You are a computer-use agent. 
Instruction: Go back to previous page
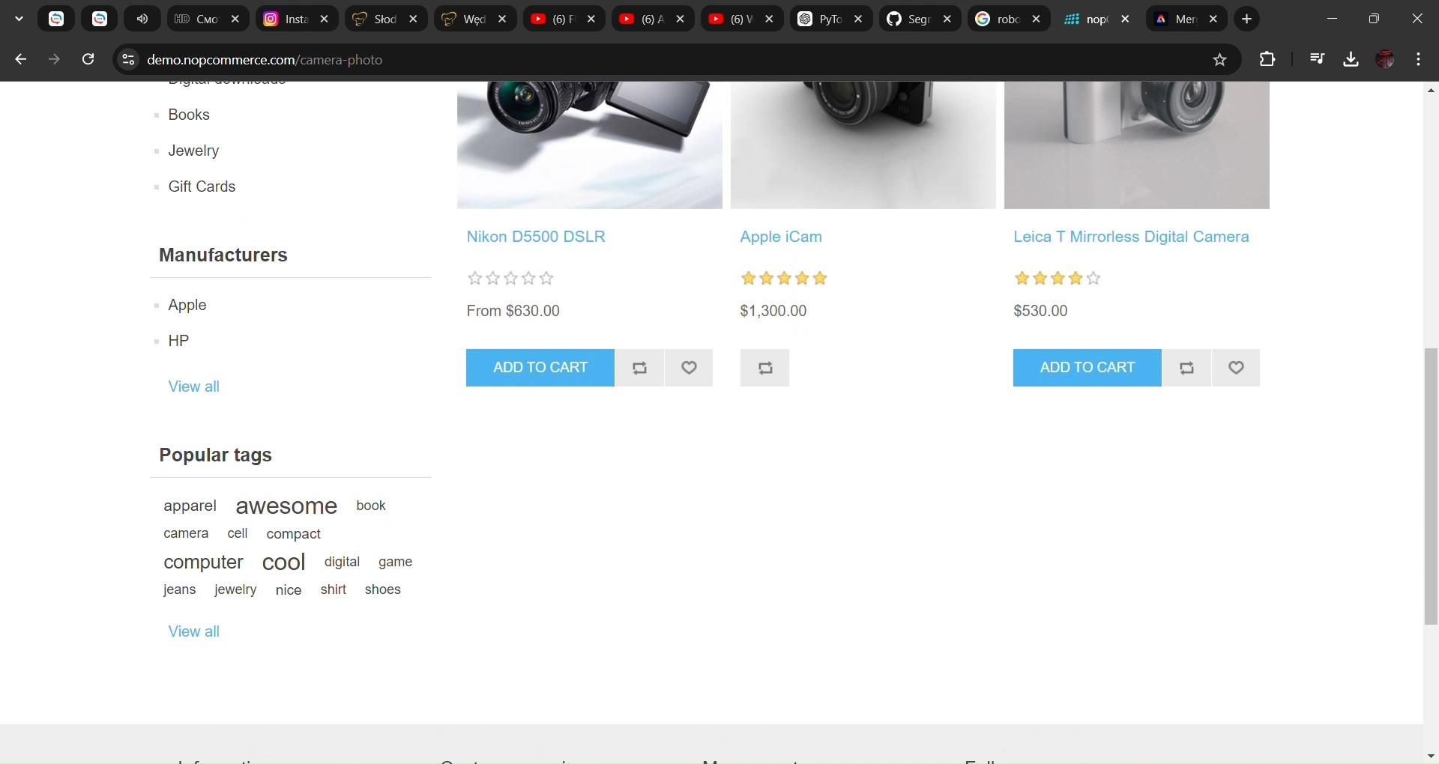20,59
